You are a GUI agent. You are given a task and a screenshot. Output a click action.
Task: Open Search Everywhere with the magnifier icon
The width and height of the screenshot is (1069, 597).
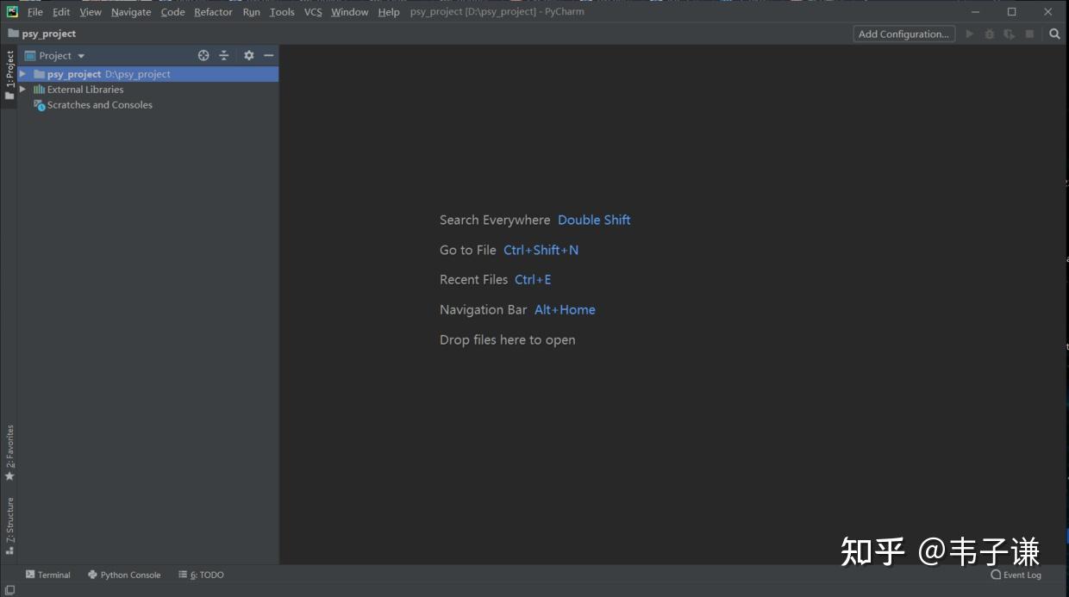[x=1053, y=34]
